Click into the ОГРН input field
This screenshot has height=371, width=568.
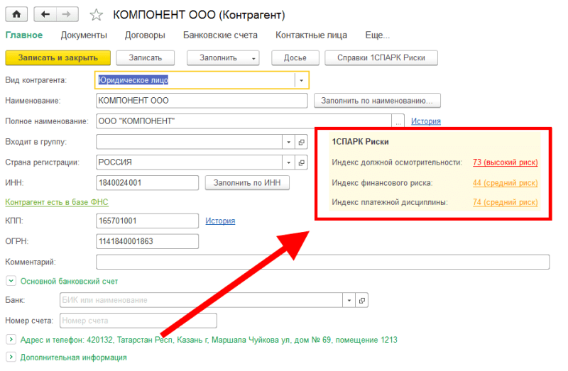(147, 241)
